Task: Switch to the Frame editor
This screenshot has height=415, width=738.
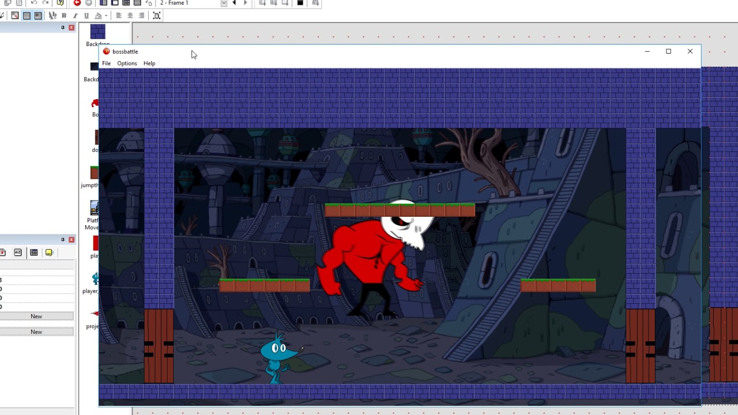Action: click(115, 3)
